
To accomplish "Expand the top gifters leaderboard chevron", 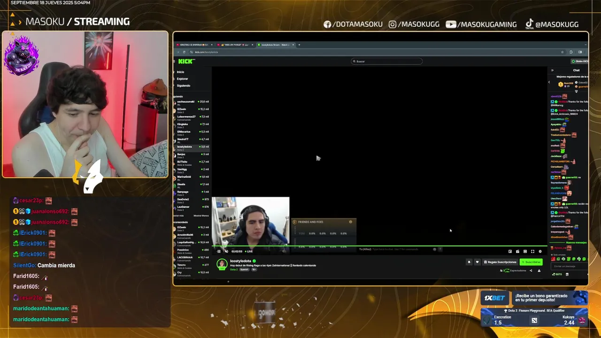I will pyautogui.click(x=577, y=91).
